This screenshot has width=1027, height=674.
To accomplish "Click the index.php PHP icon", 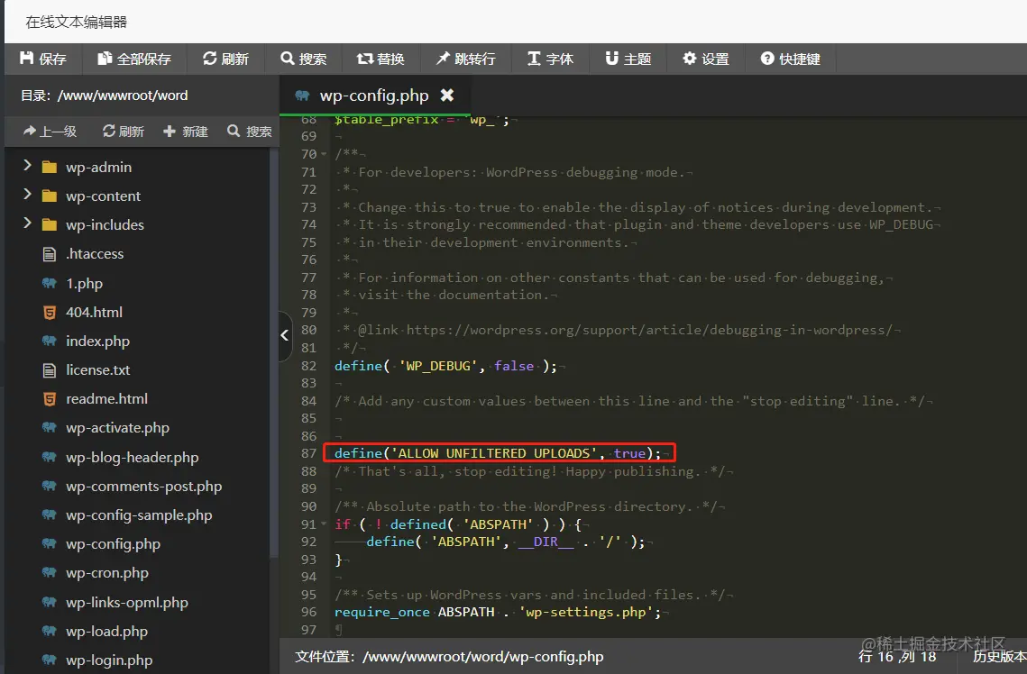I will (49, 341).
